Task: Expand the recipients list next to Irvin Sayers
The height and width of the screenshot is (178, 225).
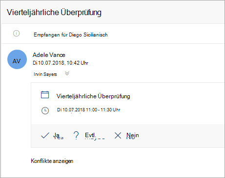Action: coord(67,73)
